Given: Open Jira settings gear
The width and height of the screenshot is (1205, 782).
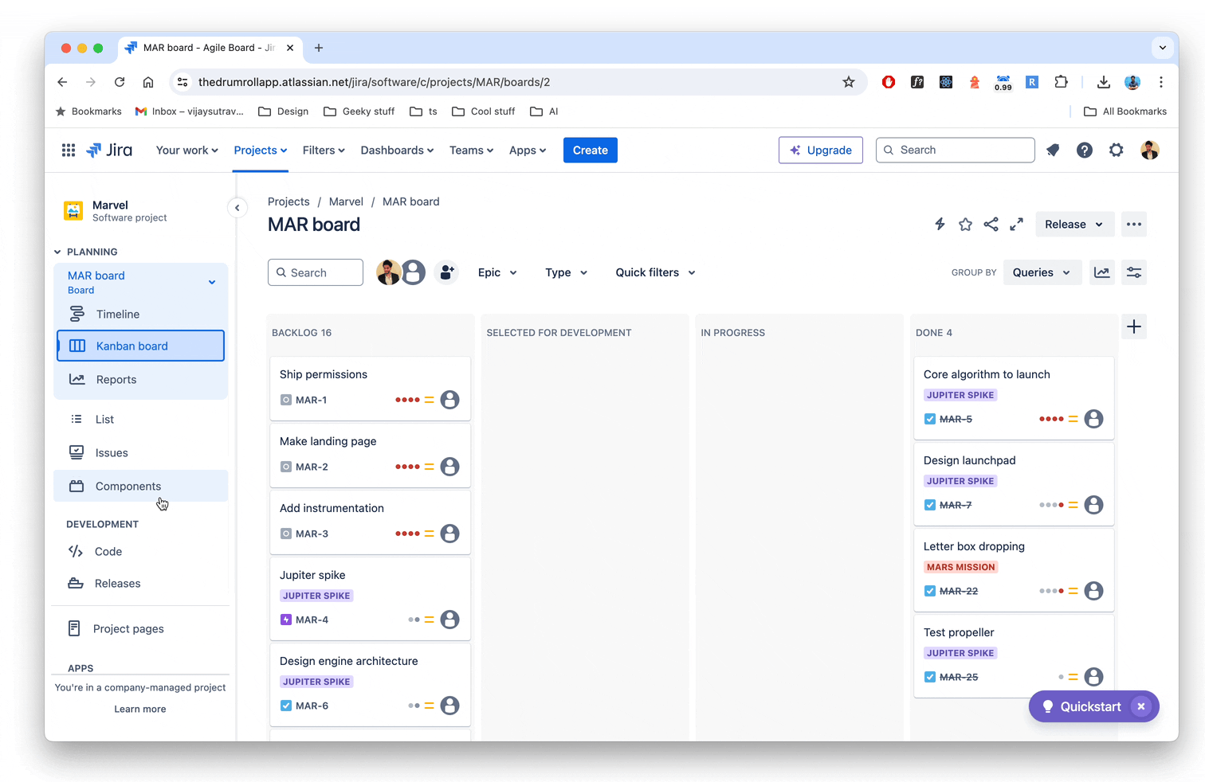Looking at the screenshot, I should pos(1117,150).
